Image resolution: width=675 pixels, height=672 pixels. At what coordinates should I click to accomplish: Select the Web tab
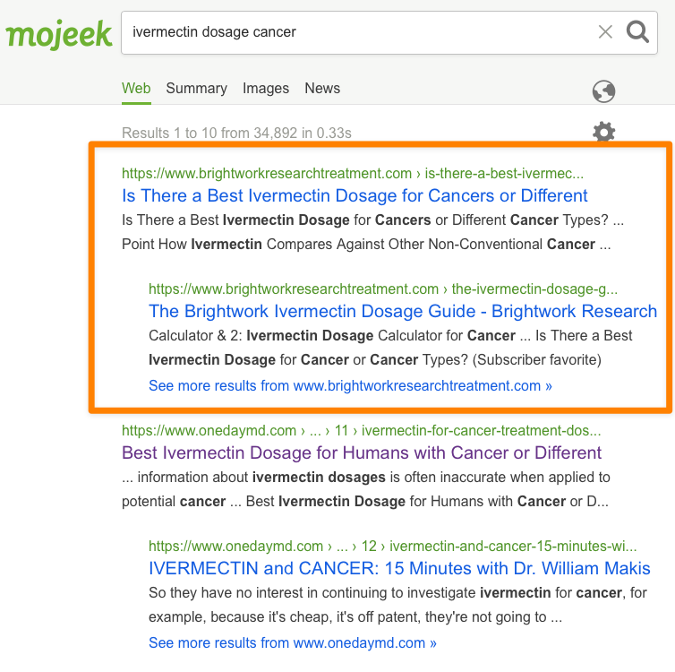click(136, 88)
